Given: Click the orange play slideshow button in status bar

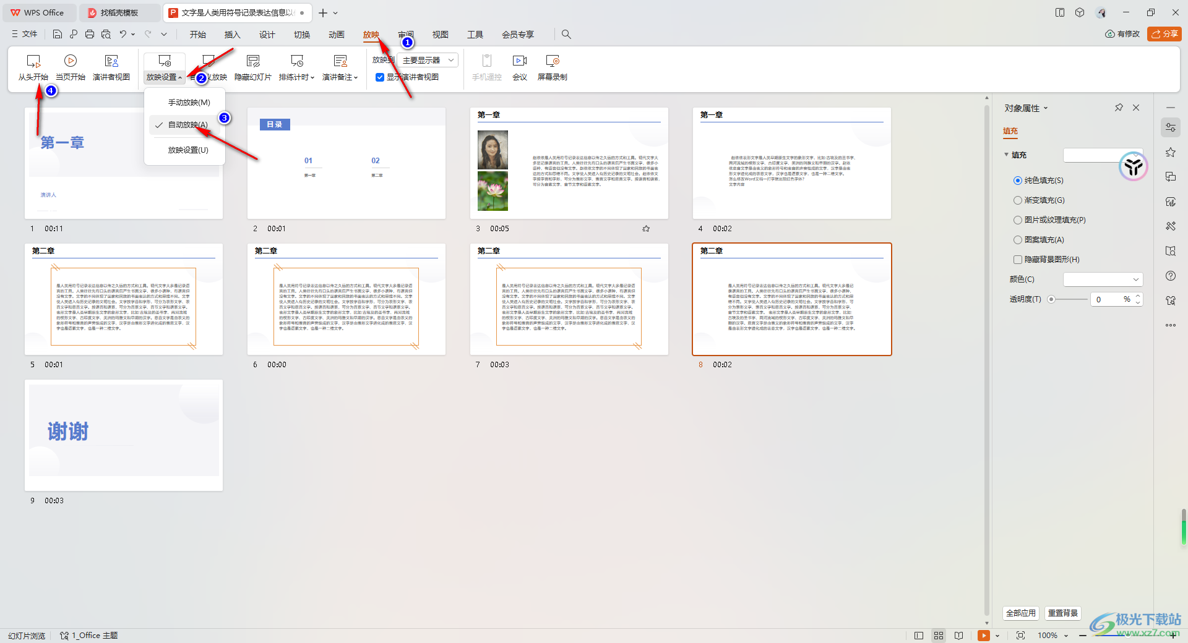Looking at the screenshot, I should pyautogui.click(x=983, y=636).
